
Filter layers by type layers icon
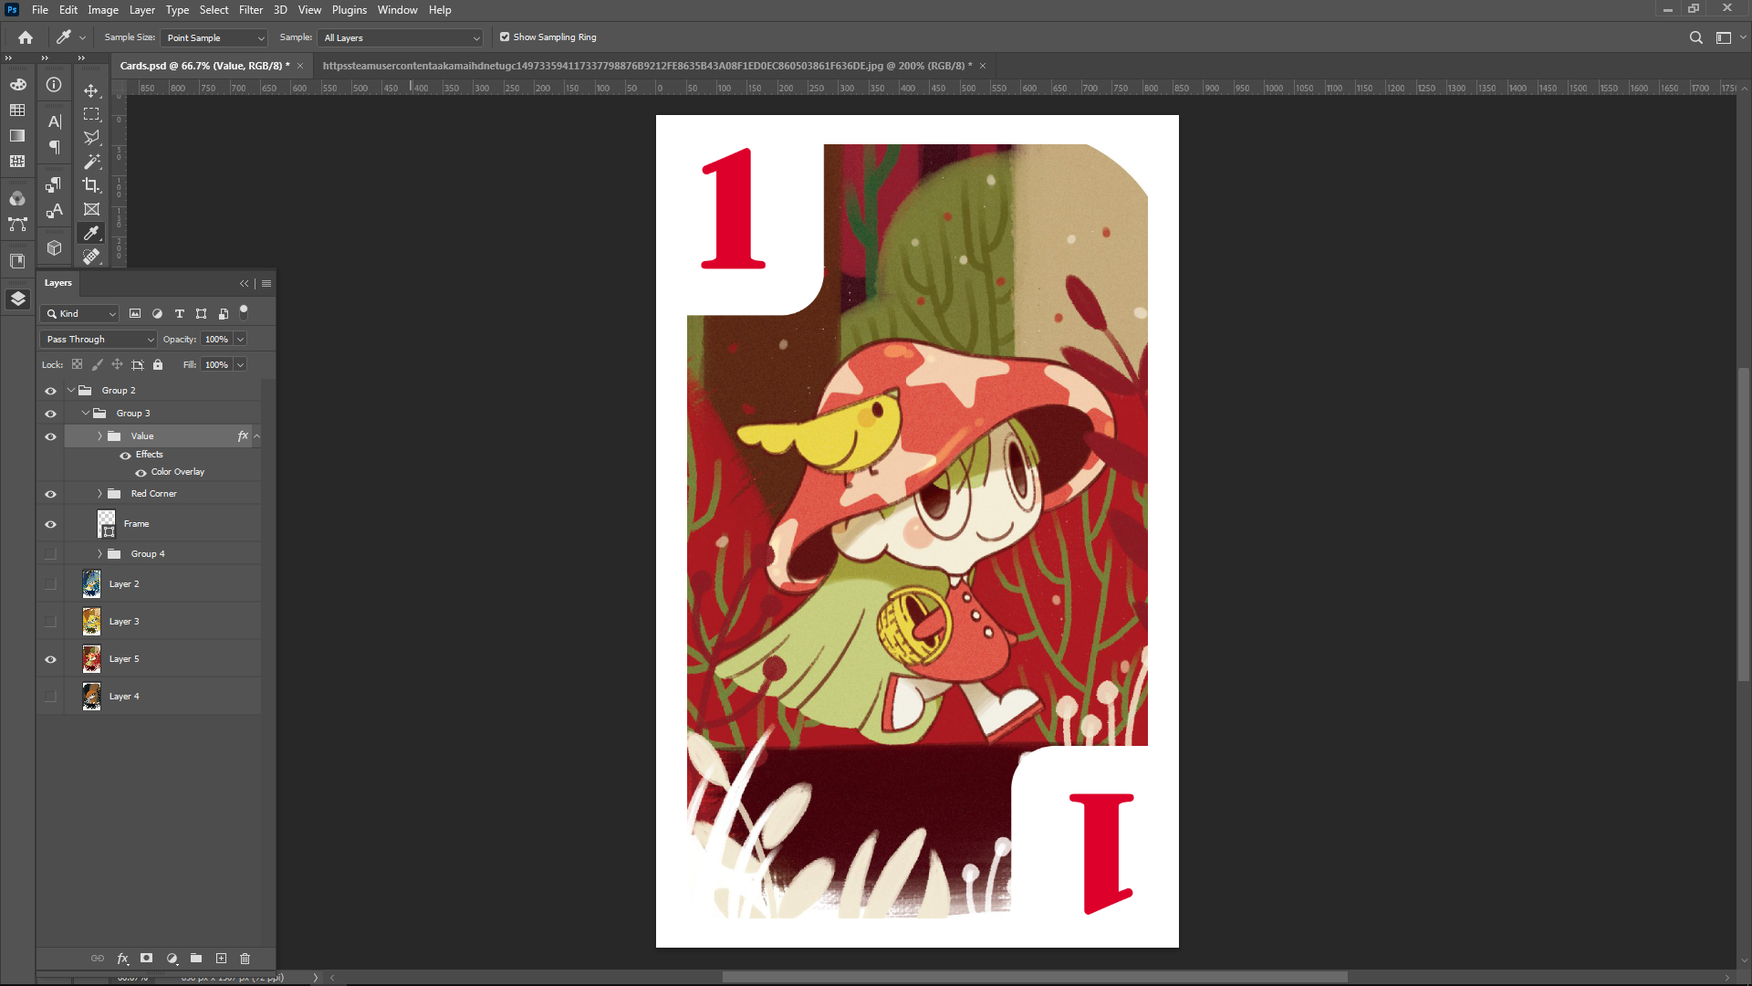pos(180,313)
